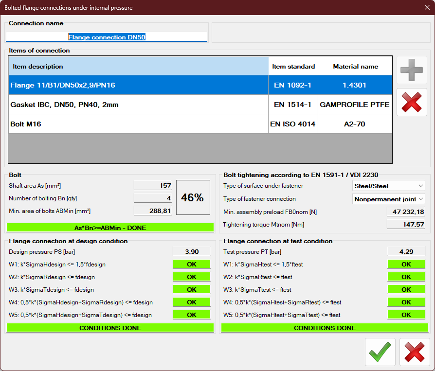Screen dimensions: 435x371
Task: Click the plus icon to add item
Action: pos(412,71)
